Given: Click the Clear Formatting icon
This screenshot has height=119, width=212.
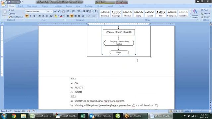Looking at the screenshot, I should (x=63, y=11).
